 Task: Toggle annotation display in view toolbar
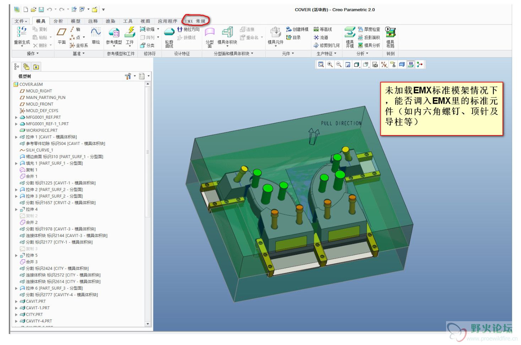[393, 65]
